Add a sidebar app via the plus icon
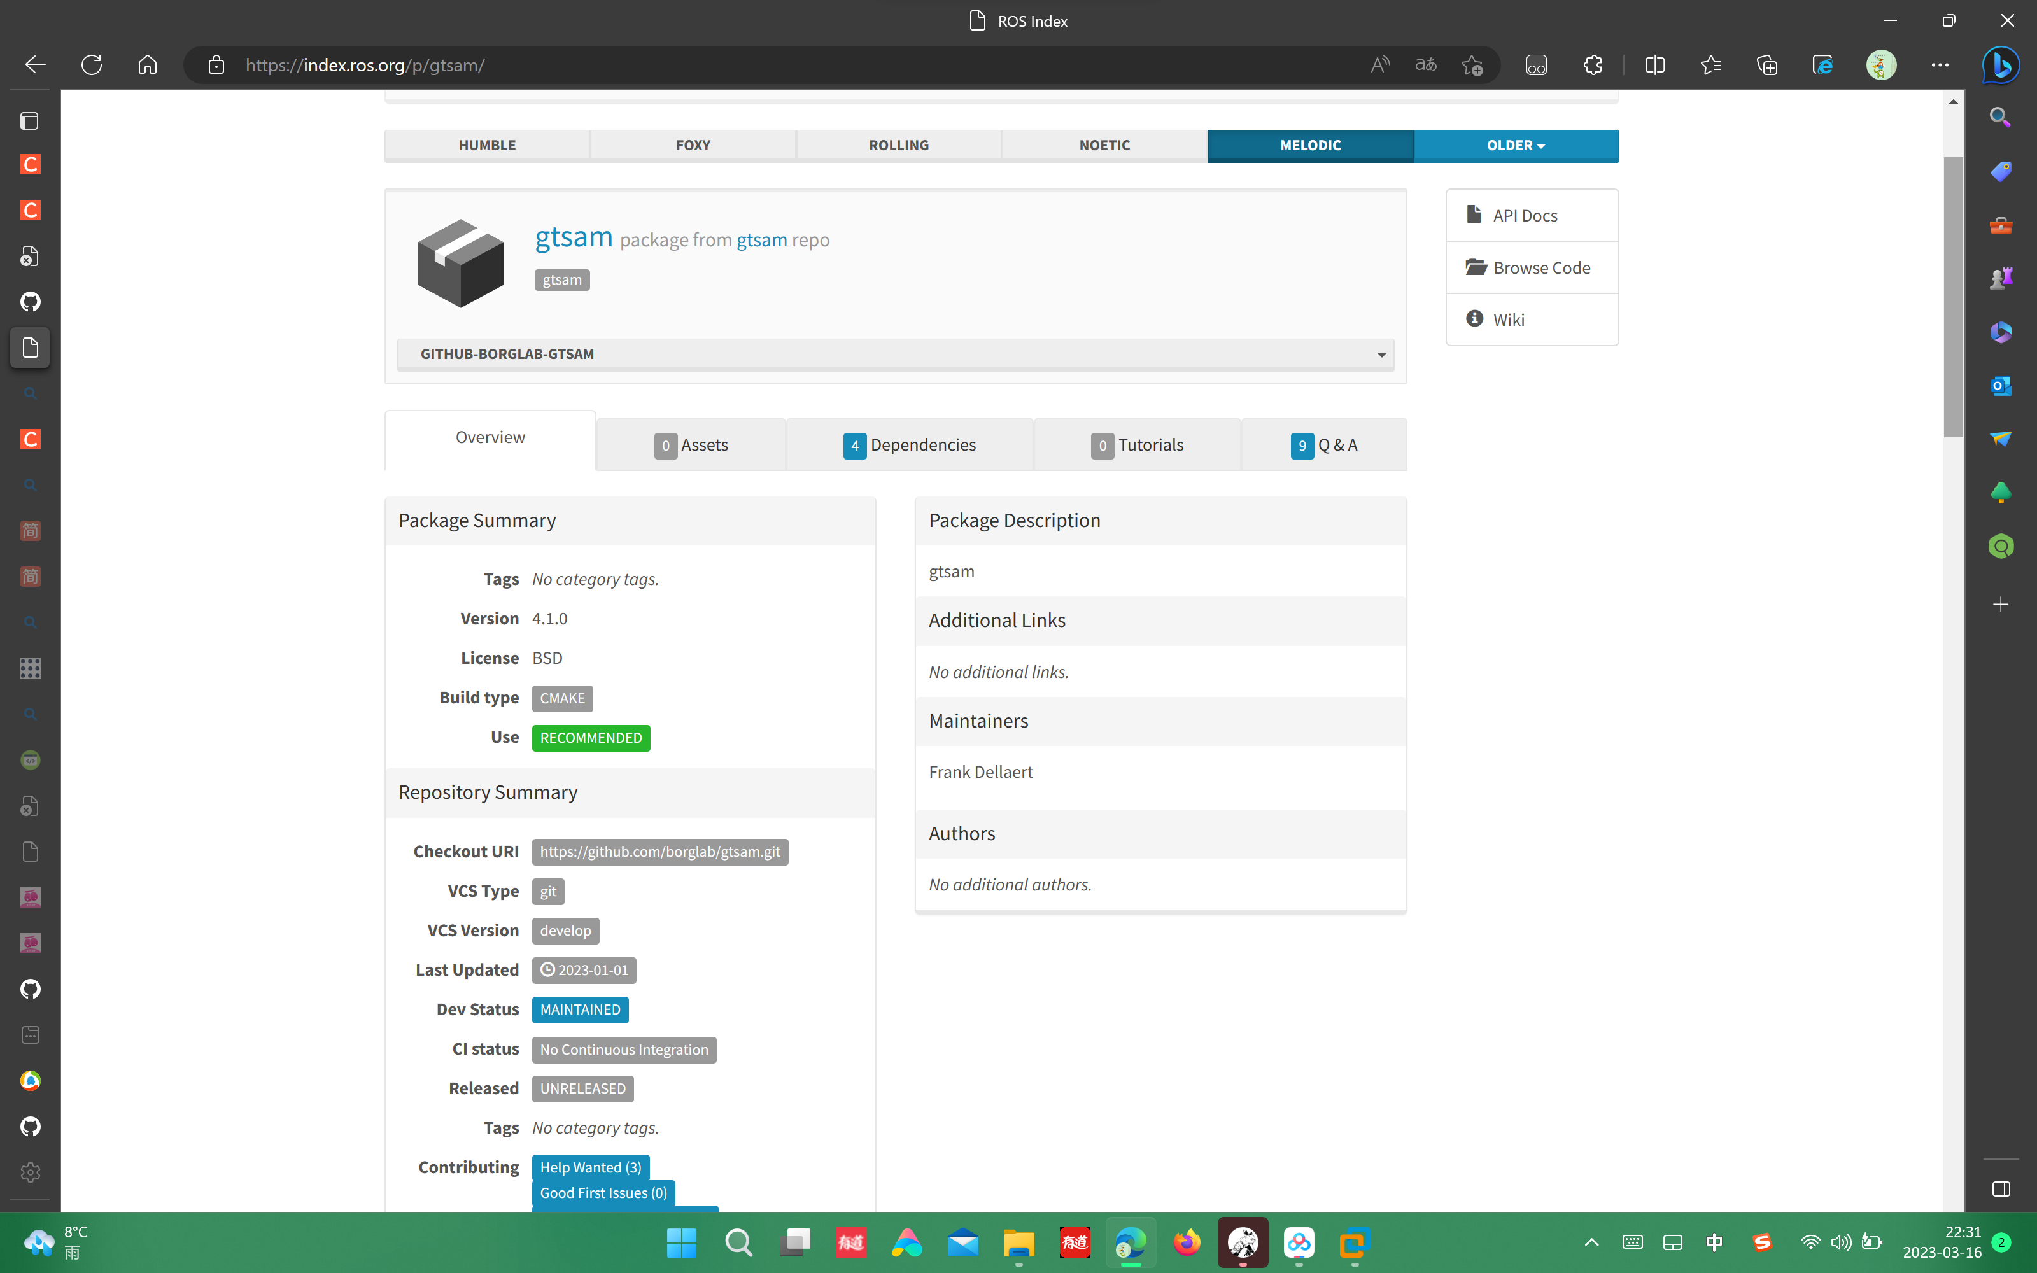 point(2001,603)
